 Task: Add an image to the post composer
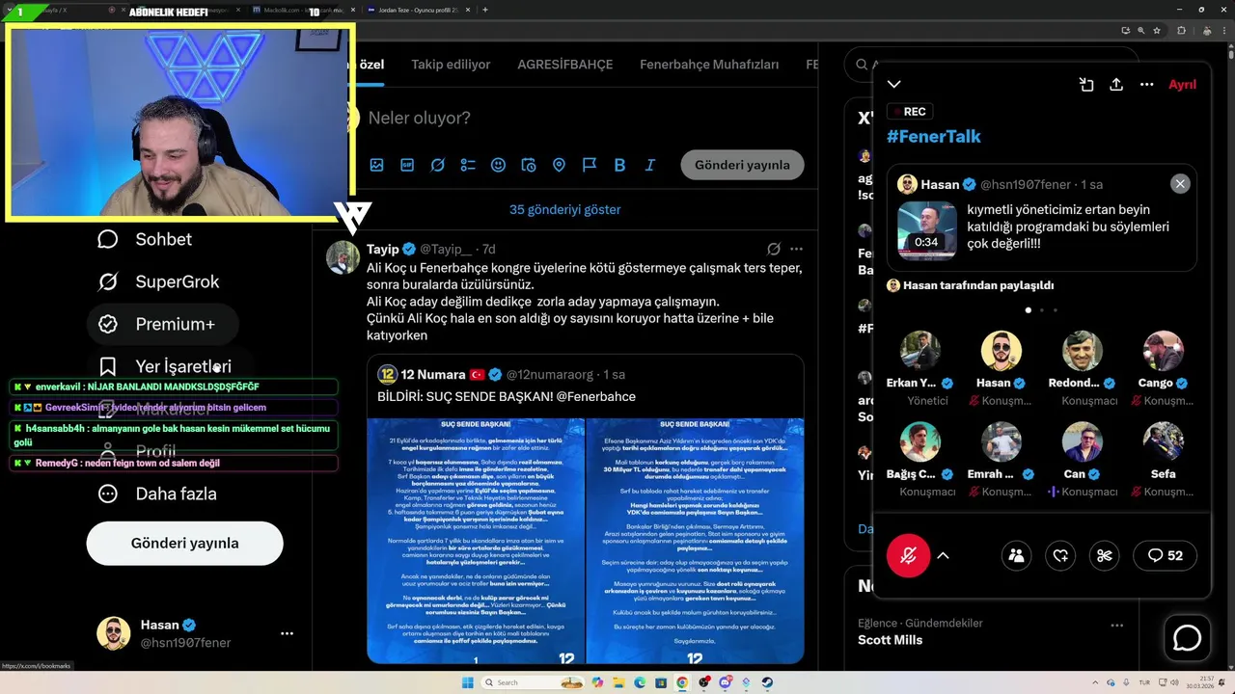[377, 165]
